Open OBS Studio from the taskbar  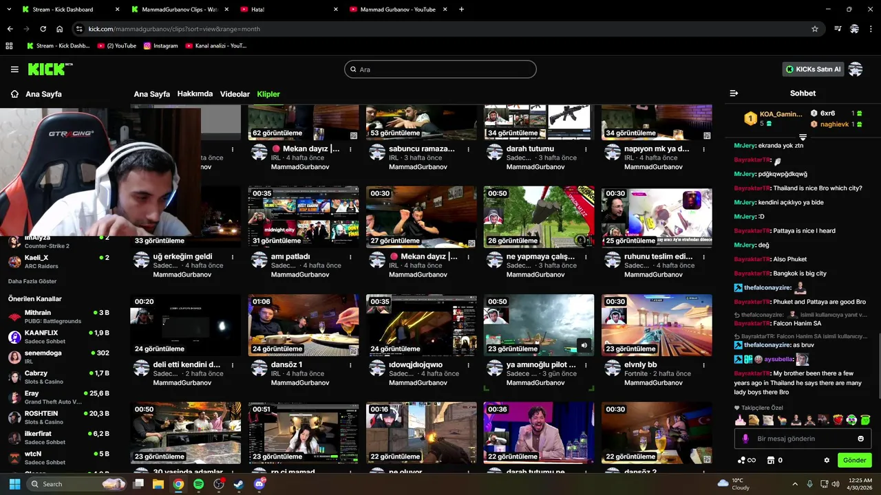pyautogui.click(x=219, y=484)
